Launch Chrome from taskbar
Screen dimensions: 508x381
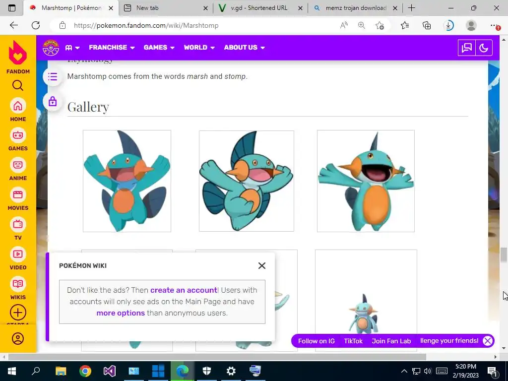tap(85, 371)
